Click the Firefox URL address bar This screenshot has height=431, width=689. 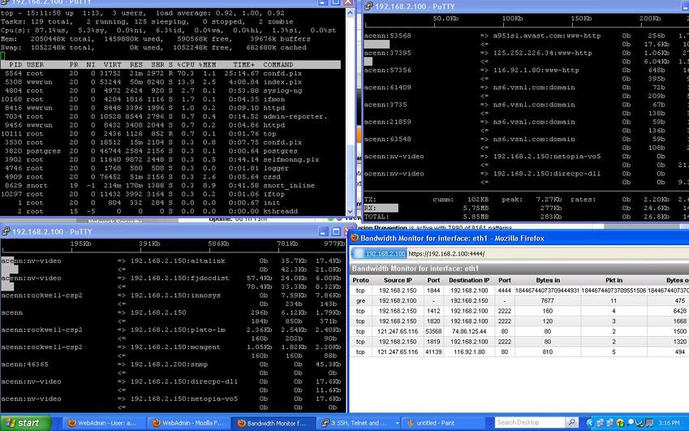(x=536, y=253)
